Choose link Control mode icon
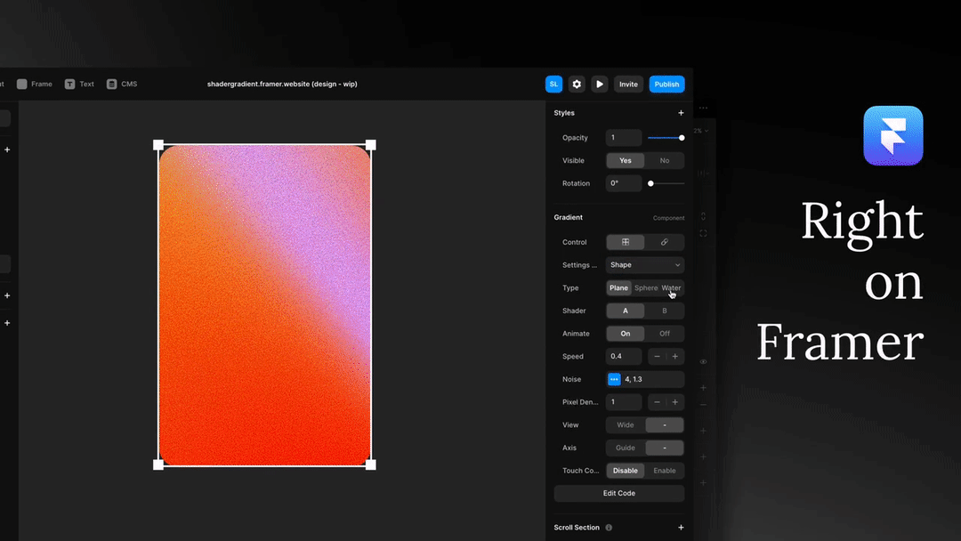 665,242
